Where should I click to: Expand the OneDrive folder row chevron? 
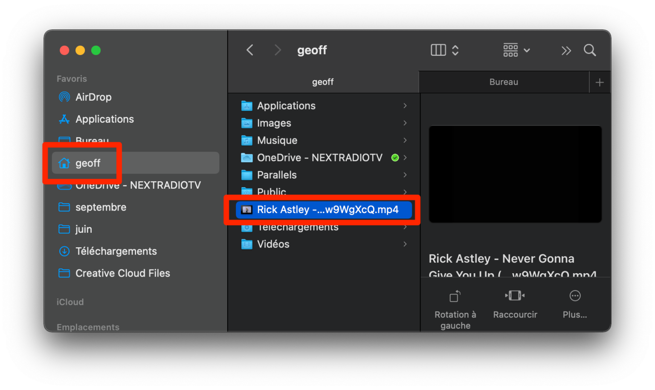tap(405, 158)
